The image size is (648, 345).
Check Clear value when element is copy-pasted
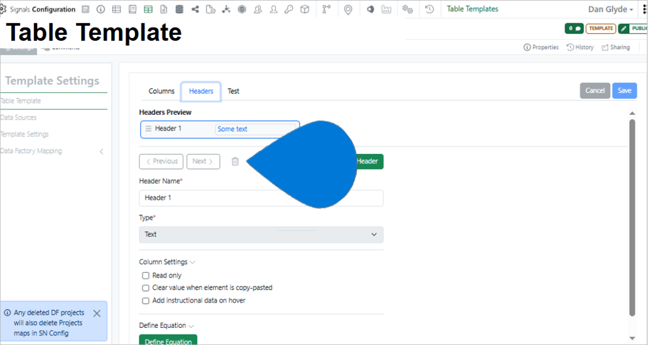(145, 288)
